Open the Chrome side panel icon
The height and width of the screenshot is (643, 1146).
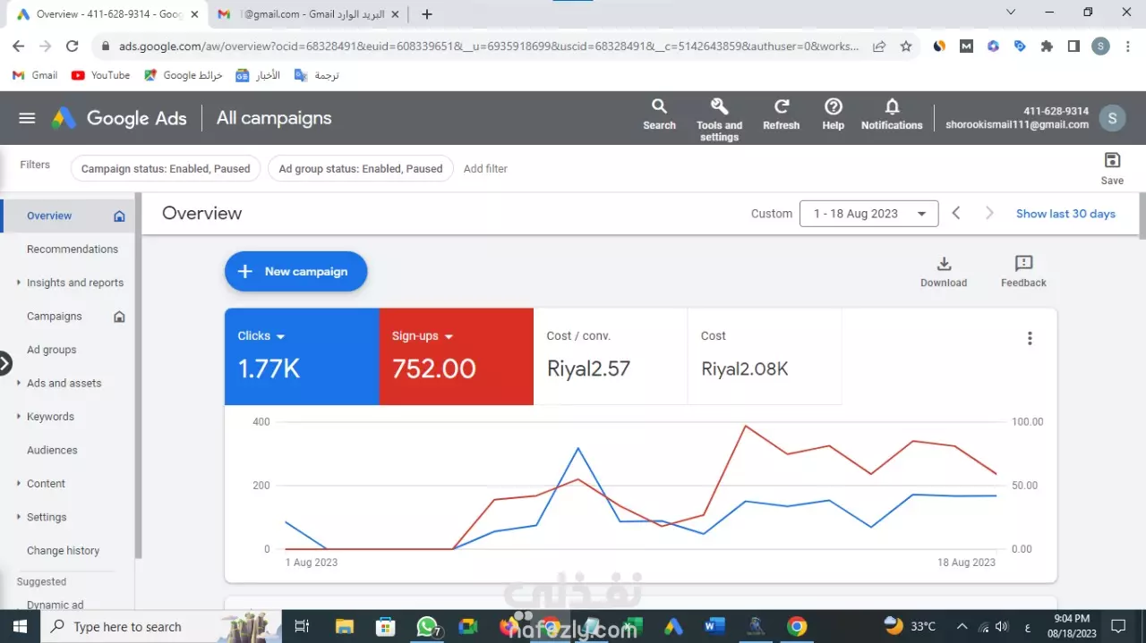(x=1073, y=47)
